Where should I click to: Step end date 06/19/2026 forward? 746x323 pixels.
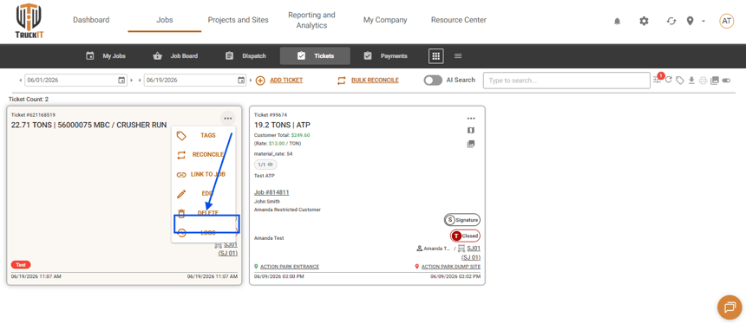coord(252,81)
